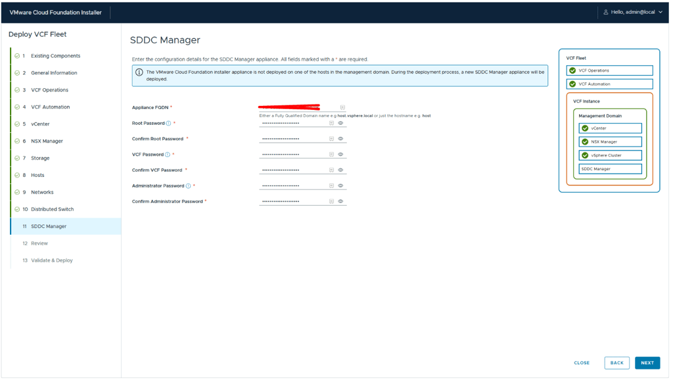
Task: Reveal the Administrator Password with eye icon
Action: (x=341, y=186)
